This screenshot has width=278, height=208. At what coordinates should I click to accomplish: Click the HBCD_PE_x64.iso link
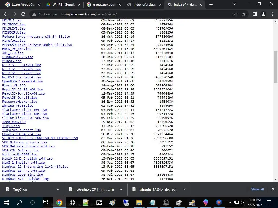click(17, 49)
